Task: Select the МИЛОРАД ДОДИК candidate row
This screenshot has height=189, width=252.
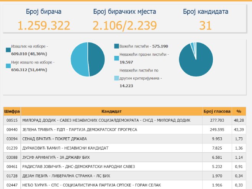Action: [125, 120]
